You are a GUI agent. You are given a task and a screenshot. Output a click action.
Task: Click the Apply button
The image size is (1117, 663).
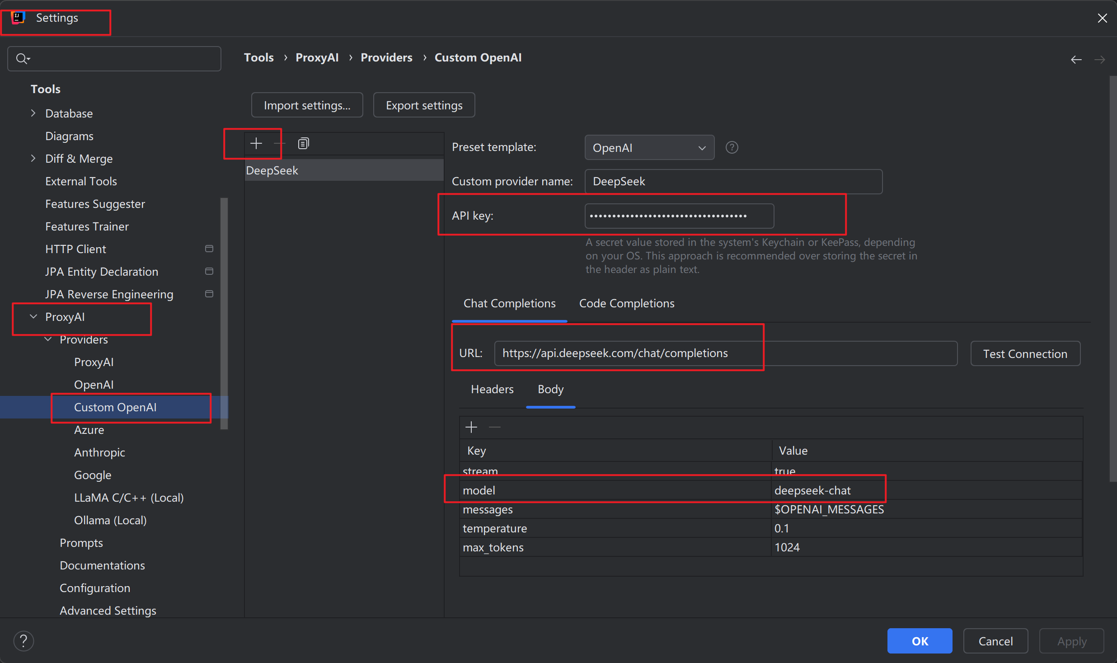[x=1071, y=641]
